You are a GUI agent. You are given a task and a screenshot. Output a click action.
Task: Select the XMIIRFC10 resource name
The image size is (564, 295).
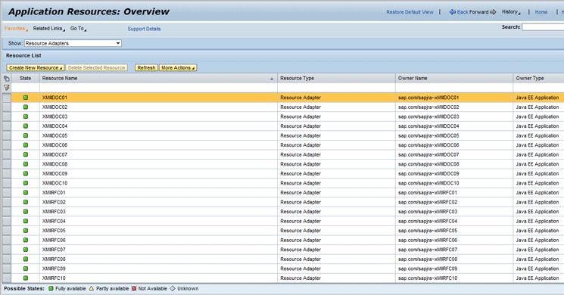pos(54,278)
